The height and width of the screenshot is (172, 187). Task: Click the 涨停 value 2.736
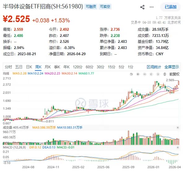[115, 29]
